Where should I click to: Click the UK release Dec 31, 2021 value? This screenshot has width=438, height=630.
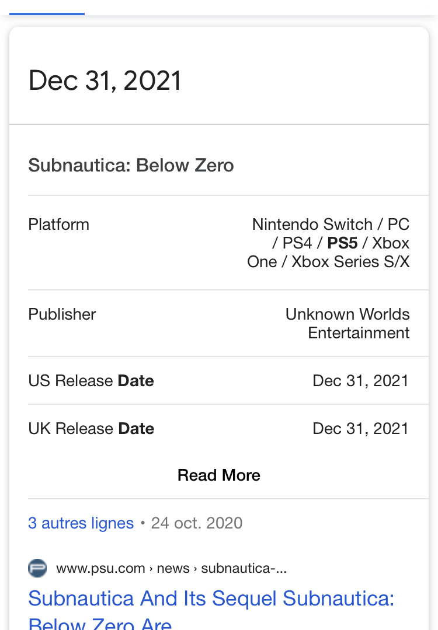(x=361, y=428)
